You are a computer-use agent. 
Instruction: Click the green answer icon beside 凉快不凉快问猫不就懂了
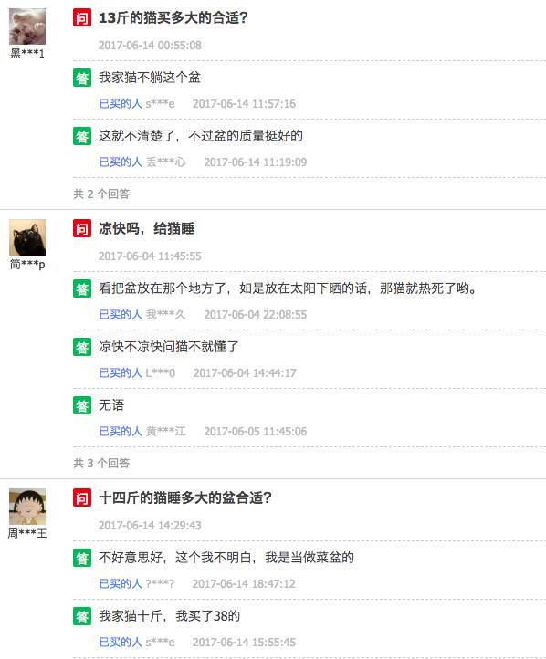82,347
